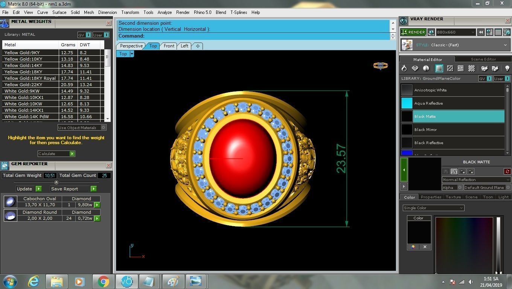Select the cross-shaped material library icon
512x289 pixels.
click(x=471, y=68)
